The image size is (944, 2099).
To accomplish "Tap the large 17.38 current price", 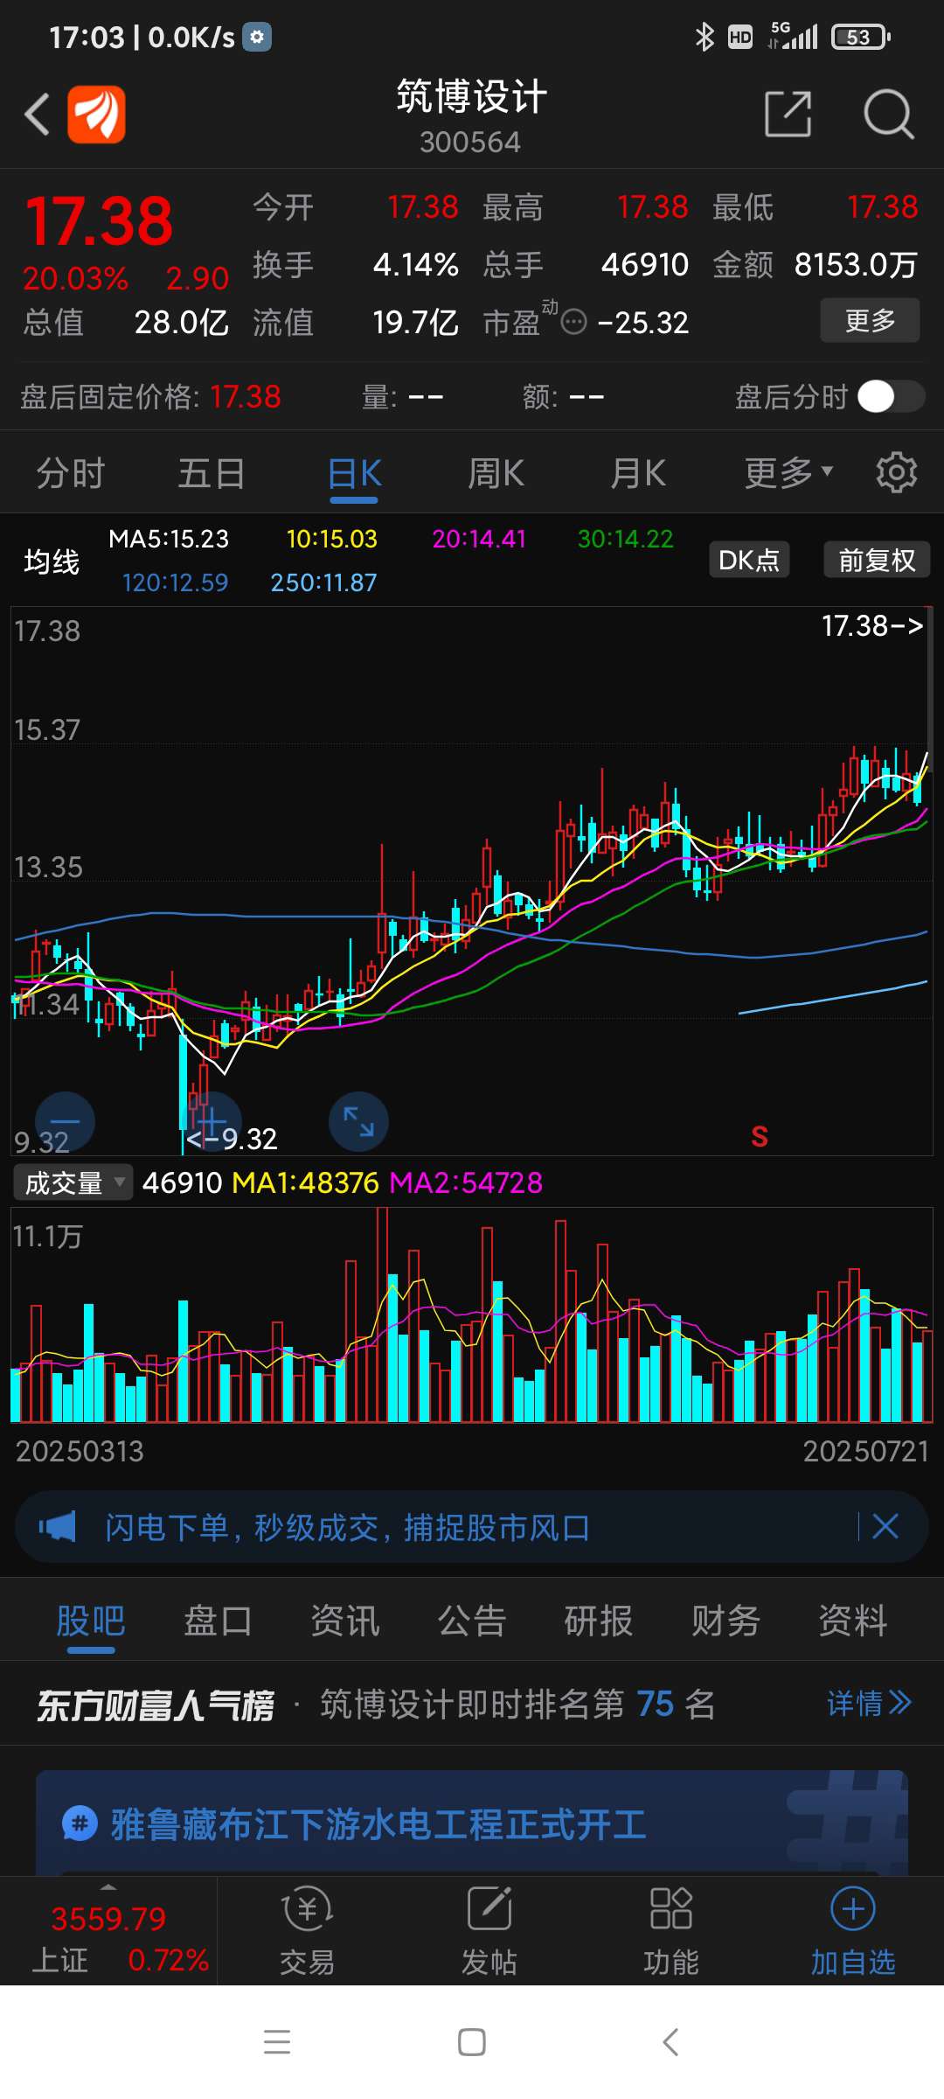I will coord(99,221).
